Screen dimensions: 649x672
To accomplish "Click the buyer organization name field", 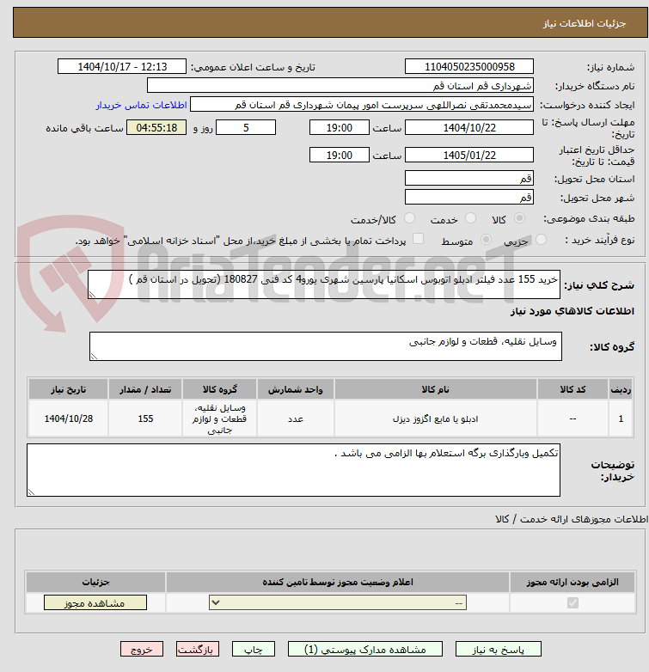I will tap(340, 86).
